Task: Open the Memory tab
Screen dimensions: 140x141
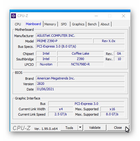Action: click(x=50, y=24)
